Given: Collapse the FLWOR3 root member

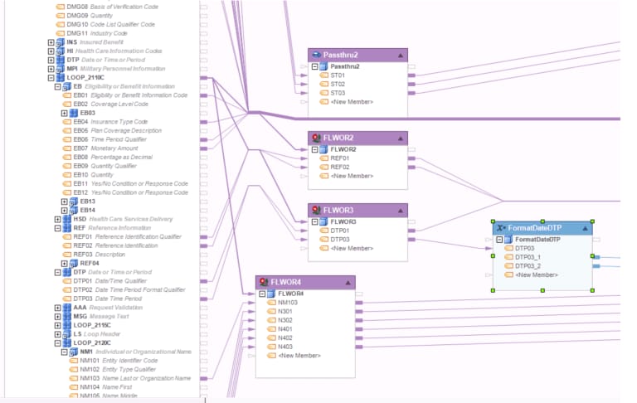Looking at the screenshot, I should coord(315,221).
